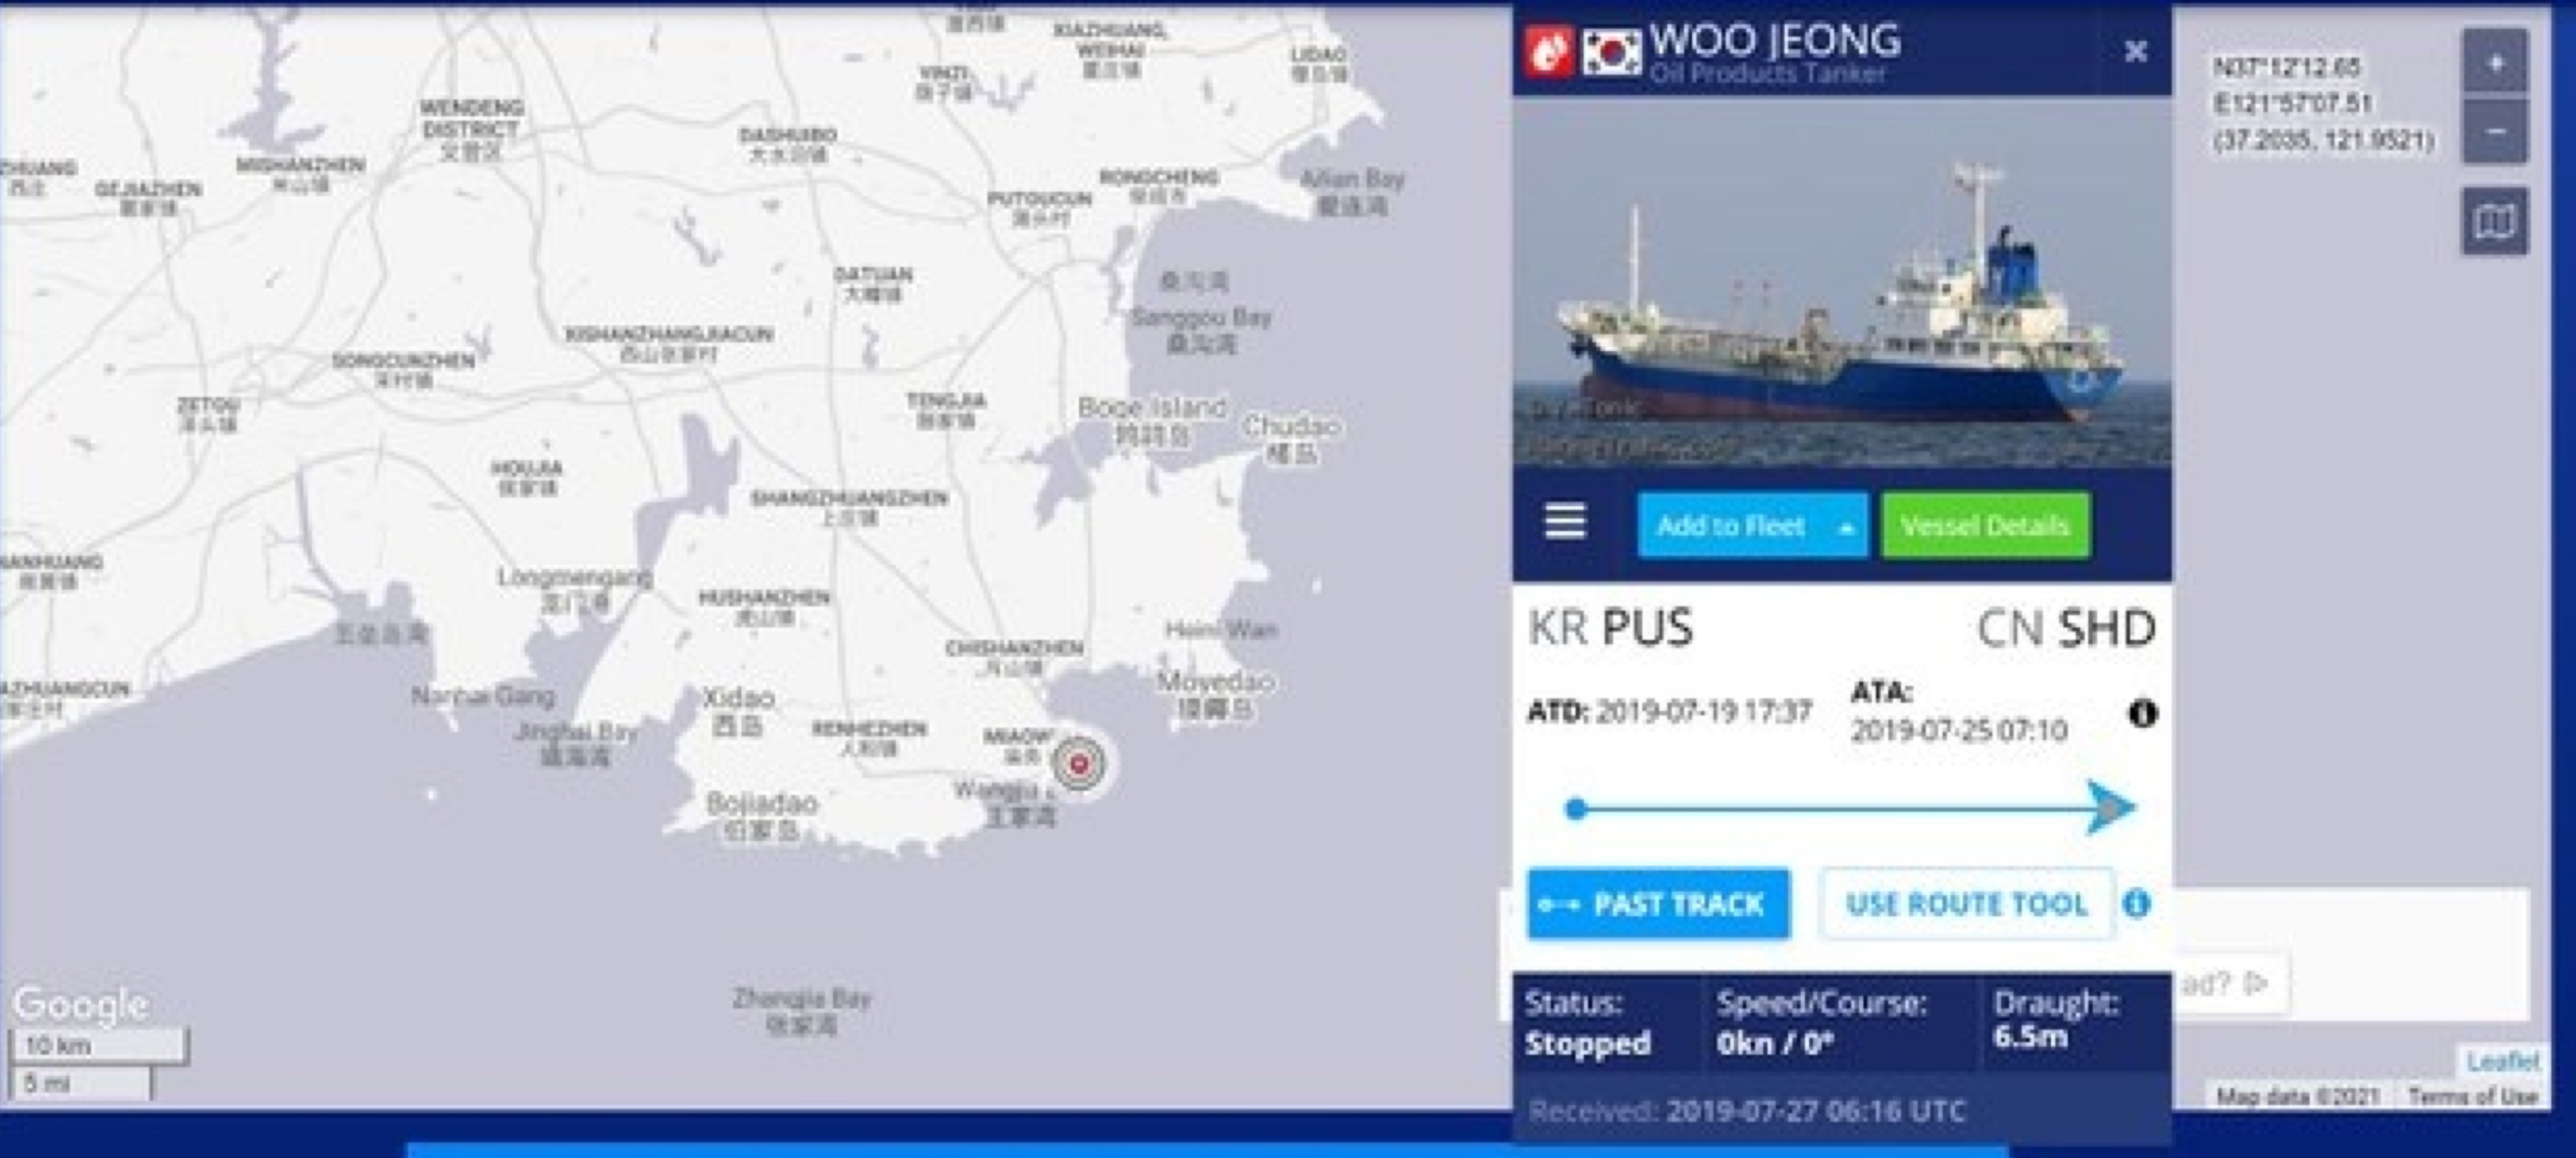This screenshot has width=2576, height=1158.
Task: Click the ATA black info icon
Action: click(2142, 713)
